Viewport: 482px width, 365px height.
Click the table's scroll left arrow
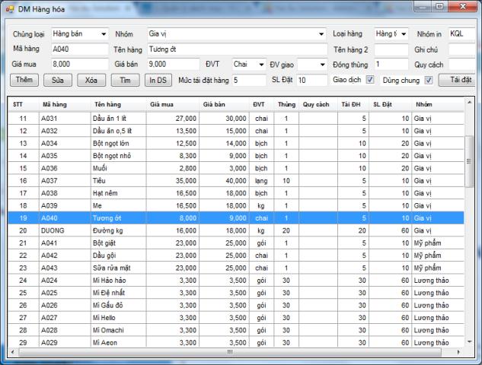[12, 352]
